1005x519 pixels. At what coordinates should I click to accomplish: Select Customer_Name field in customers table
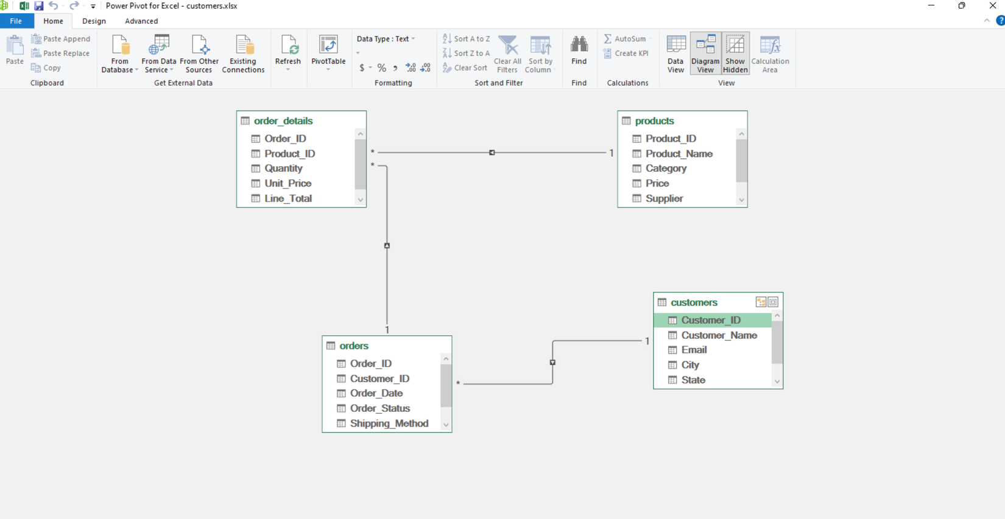tap(719, 335)
